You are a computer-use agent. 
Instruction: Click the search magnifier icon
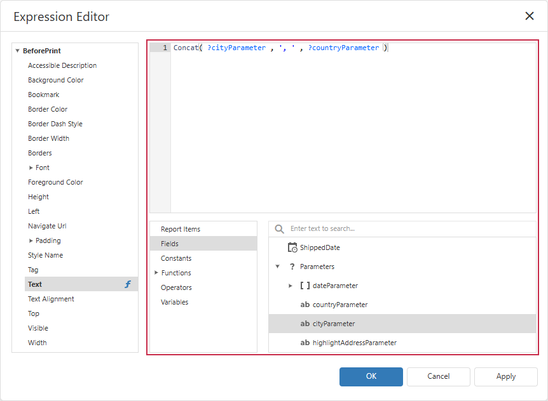coord(279,229)
